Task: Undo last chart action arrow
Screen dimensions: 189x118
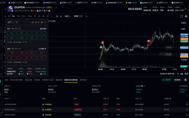Action: (x=86, y=16)
